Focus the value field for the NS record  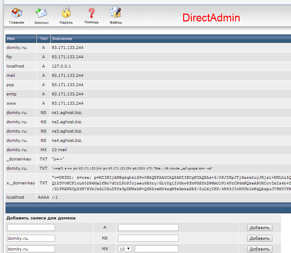(x=148, y=238)
